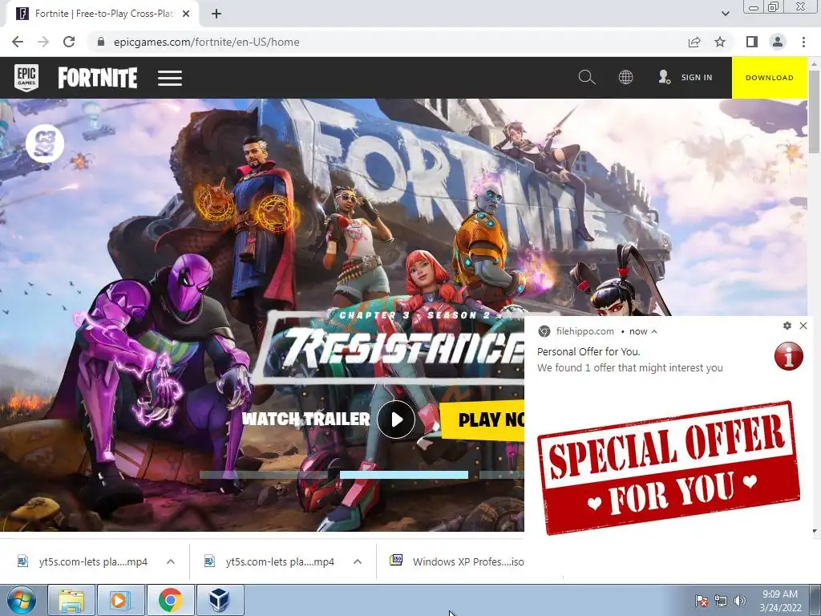Image resolution: width=821 pixels, height=616 pixels.
Task: Open filehippo notification settings gear
Action: (787, 326)
